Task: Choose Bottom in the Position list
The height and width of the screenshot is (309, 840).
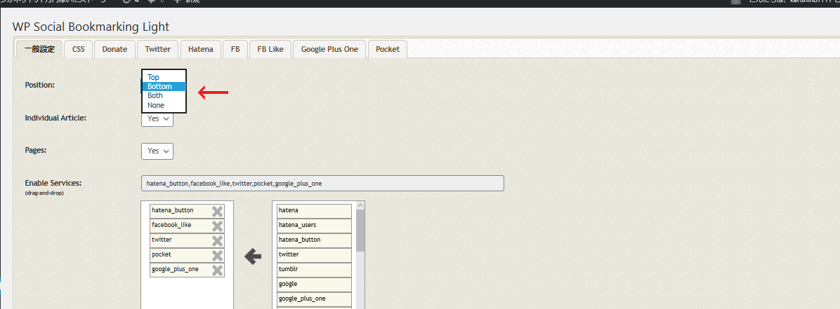Action: tap(164, 87)
